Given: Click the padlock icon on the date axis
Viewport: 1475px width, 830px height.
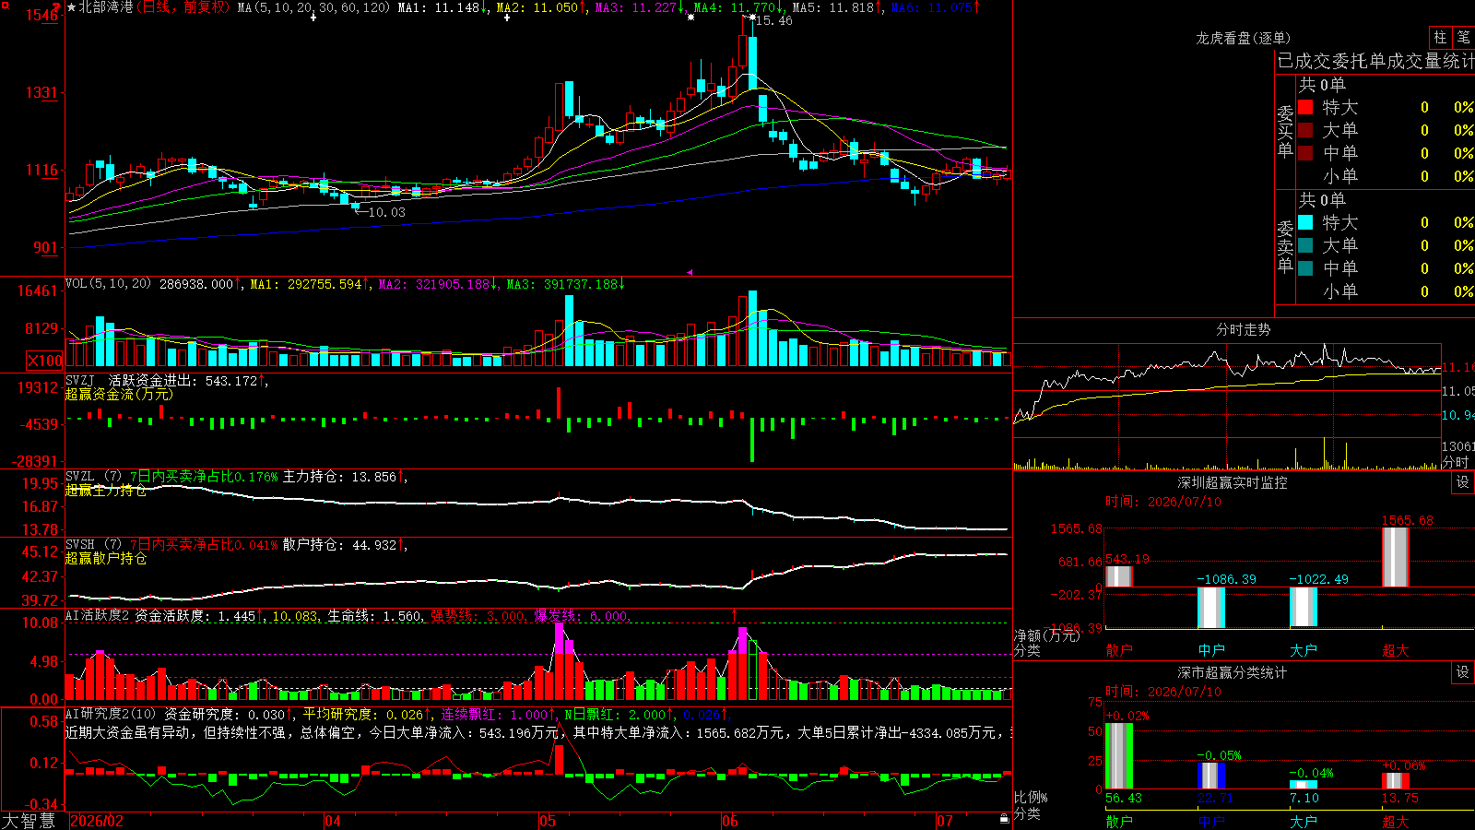Looking at the screenshot, I should (x=1004, y=819).
